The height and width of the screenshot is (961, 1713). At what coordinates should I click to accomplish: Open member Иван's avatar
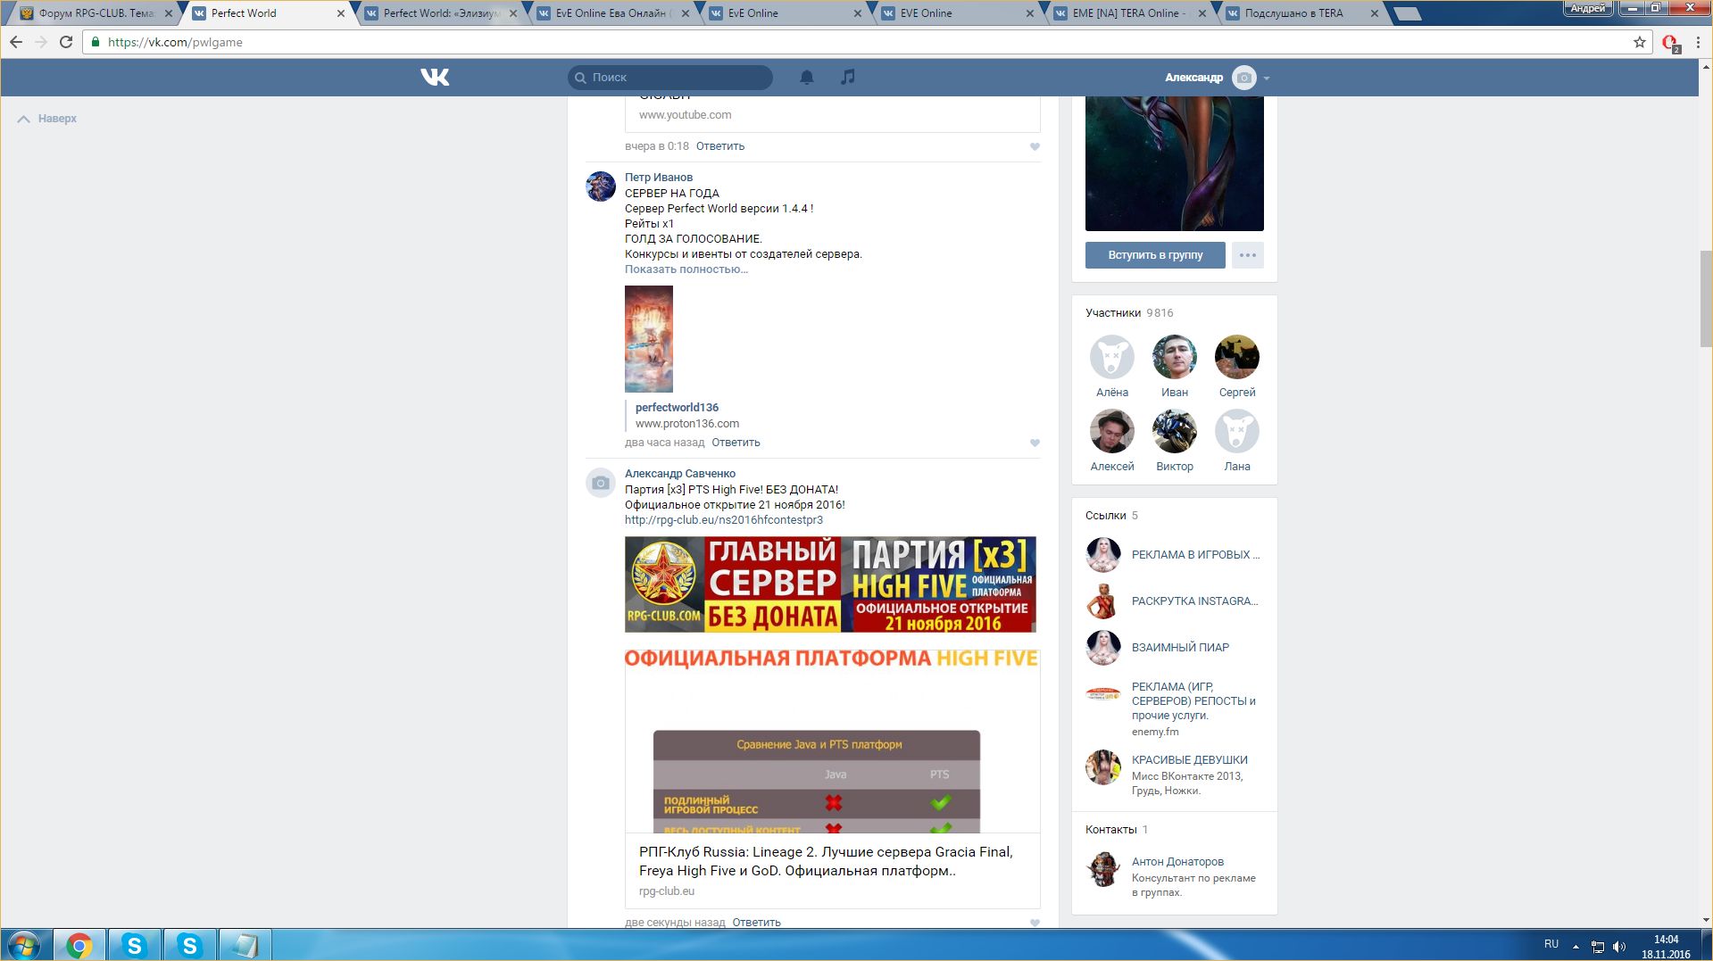1175,357
